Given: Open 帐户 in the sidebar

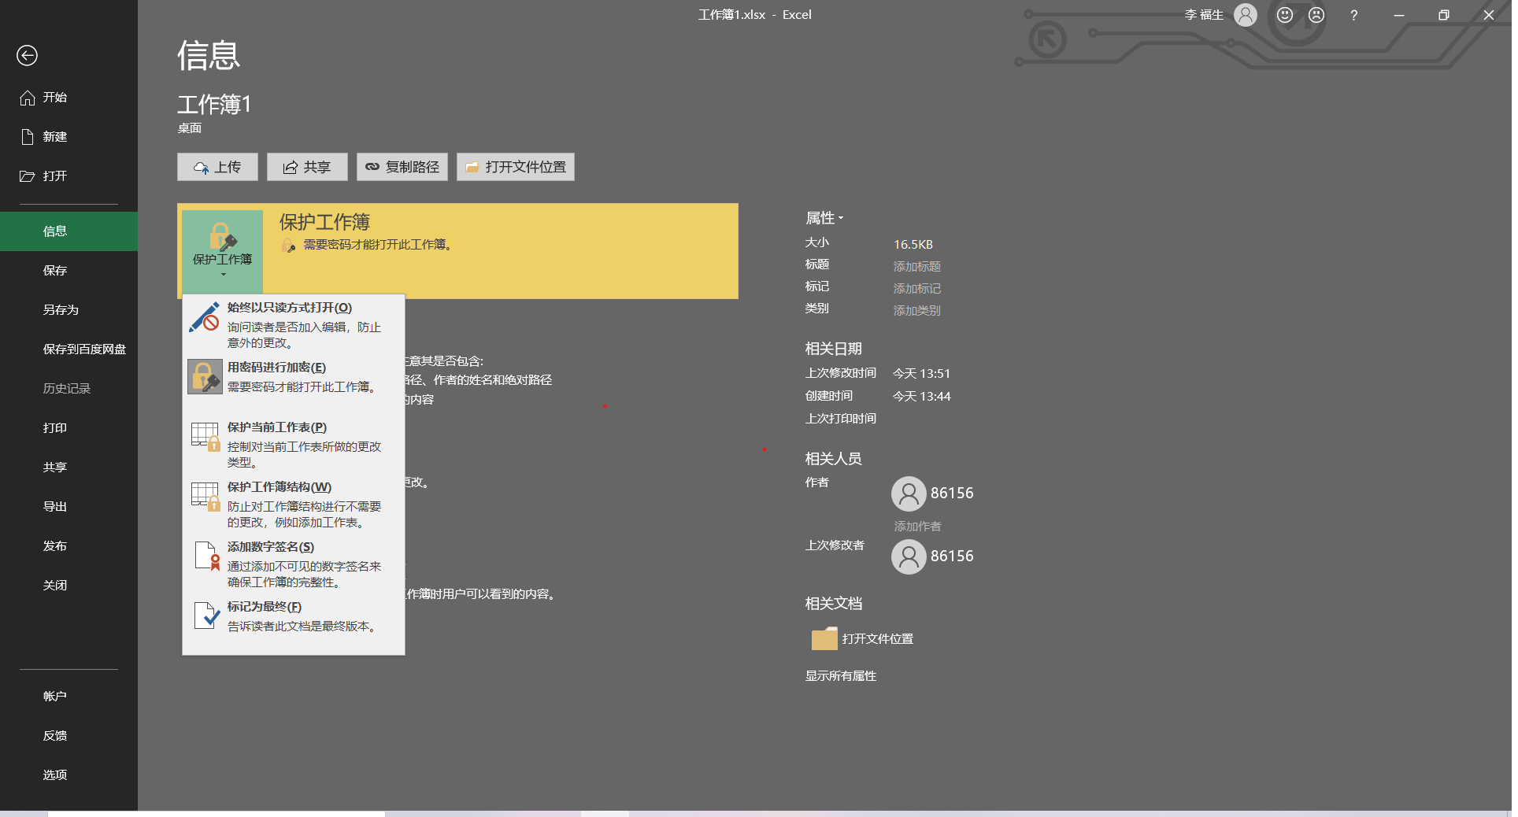Looking at the screenshot, I should (x=68, y=697).
